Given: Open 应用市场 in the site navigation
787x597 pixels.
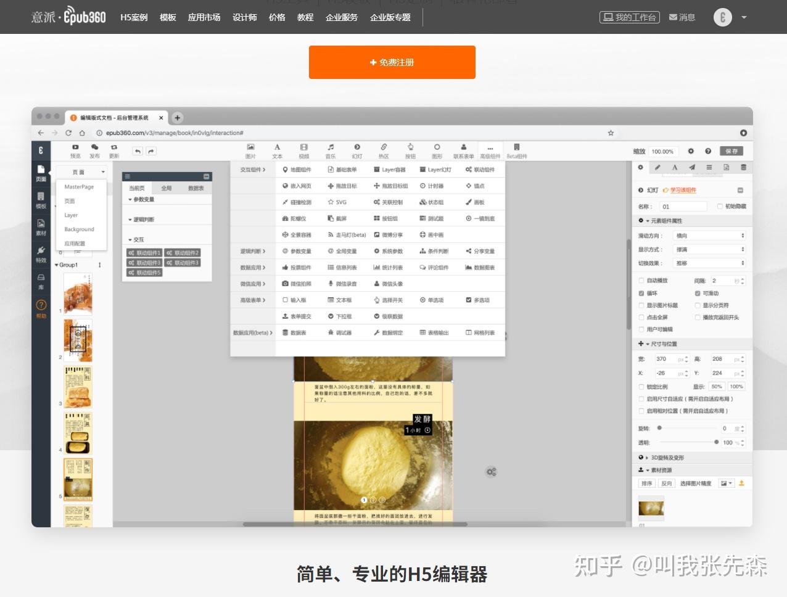Looking at the screenshot, I should coord(204,17).
